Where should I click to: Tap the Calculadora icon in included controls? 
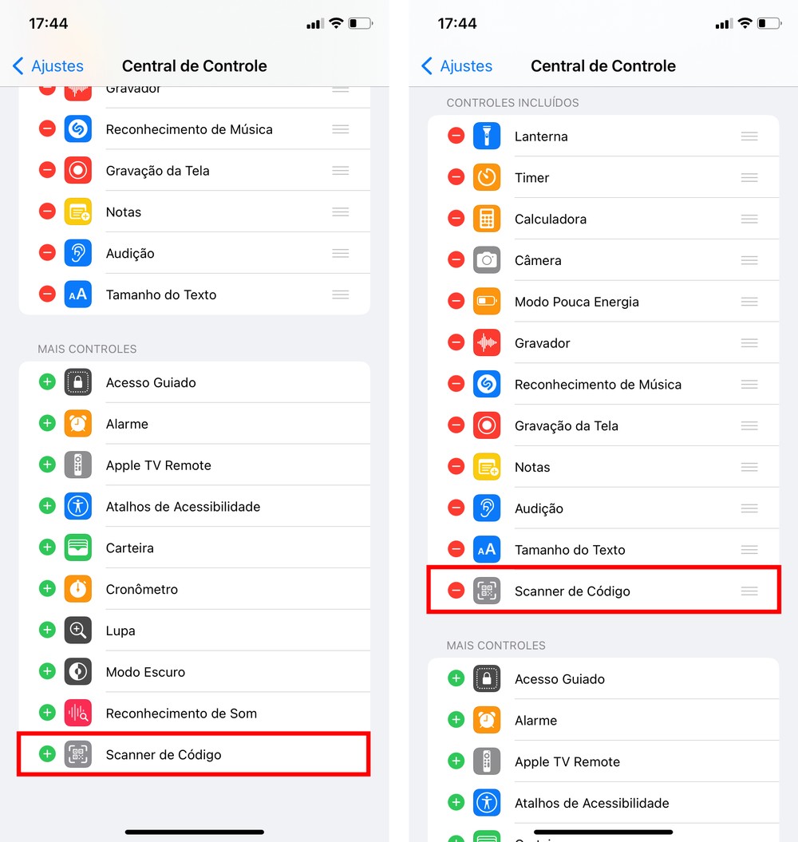tap(487, 219)
